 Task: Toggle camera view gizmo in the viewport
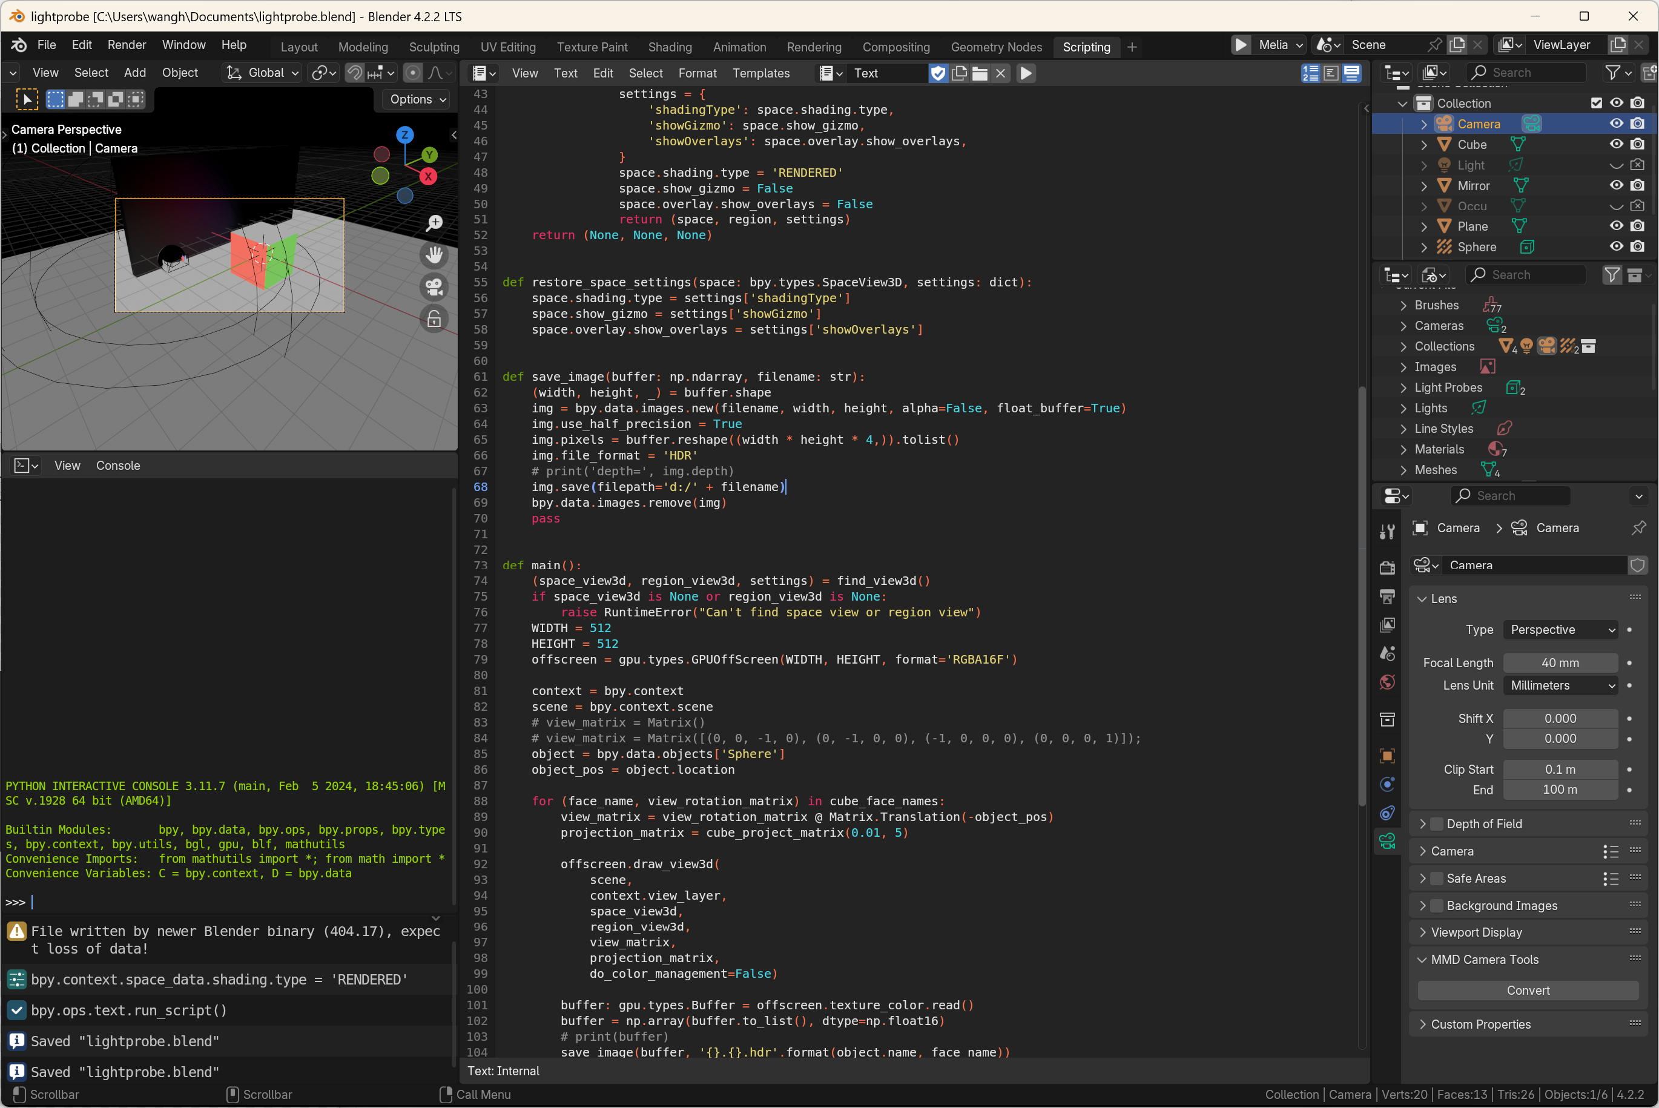pos(434,287)
